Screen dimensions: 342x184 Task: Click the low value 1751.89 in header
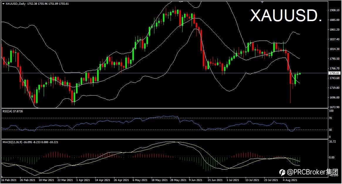pyautogui.click(x=53, y=4)
